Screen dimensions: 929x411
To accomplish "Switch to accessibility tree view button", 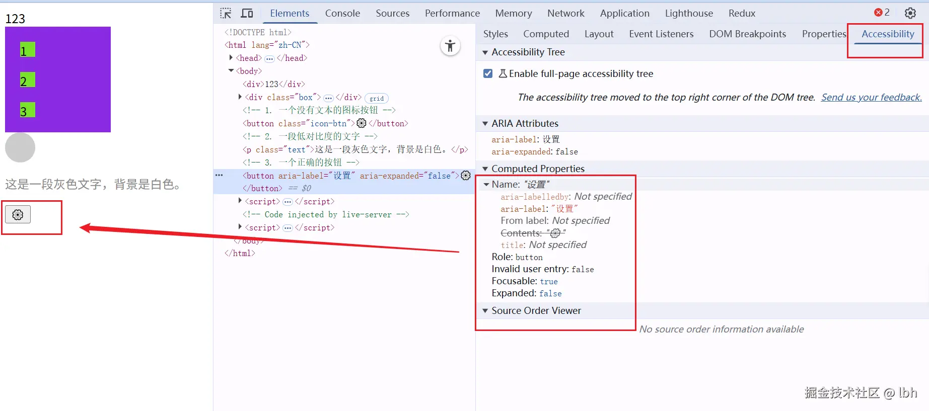I will tap(450, 46).
